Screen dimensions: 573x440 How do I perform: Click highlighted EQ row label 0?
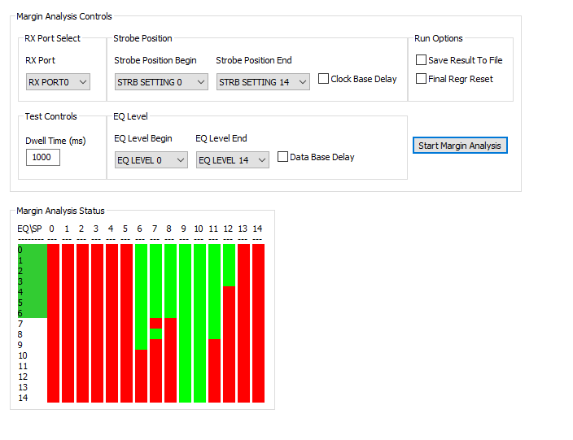pos(20,250)
